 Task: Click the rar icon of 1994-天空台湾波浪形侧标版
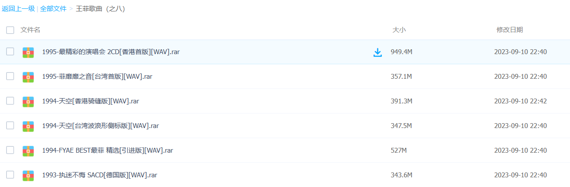pyautogui.click(x=28, y=126)
